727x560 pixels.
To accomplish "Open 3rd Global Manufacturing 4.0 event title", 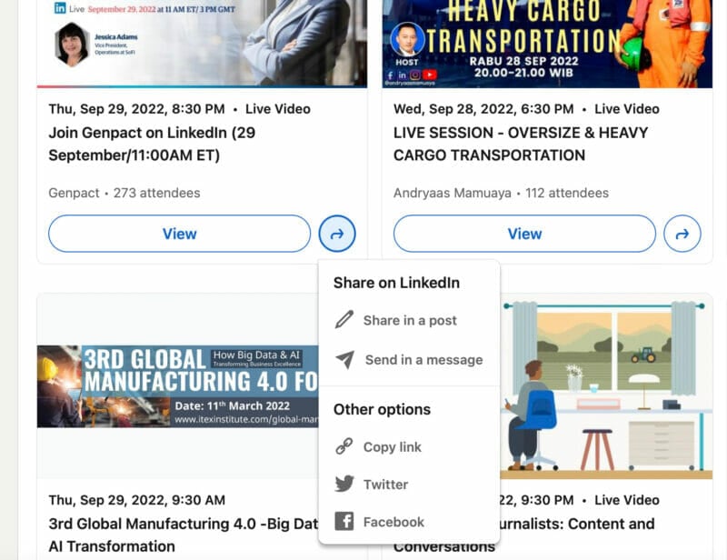I will (x=184, y=535).
